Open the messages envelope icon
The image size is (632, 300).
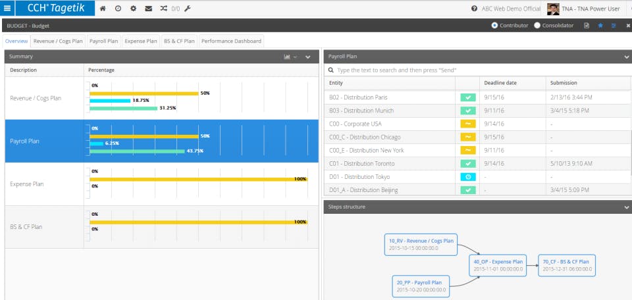pos(148,9)
